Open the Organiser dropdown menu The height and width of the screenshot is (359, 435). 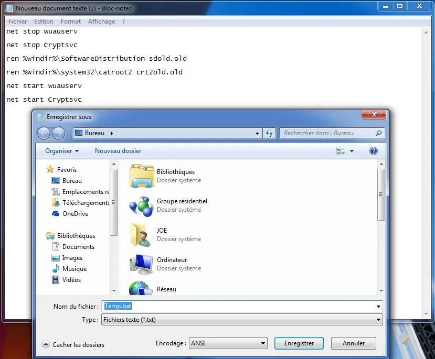coord(62,151)
